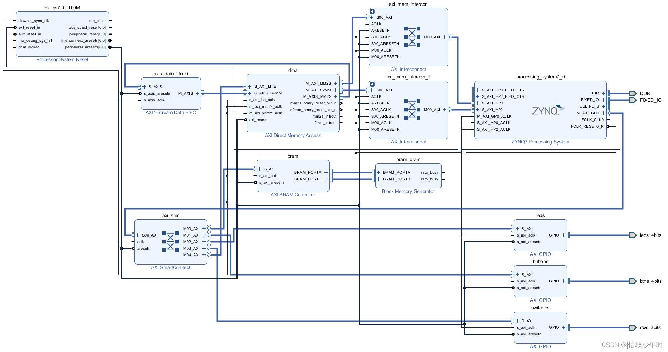The width and height of the screenshot is (668, 352).
Task: Expand the M_AXIS port on axis_data_fifo_0
Action: coord(197,93)
